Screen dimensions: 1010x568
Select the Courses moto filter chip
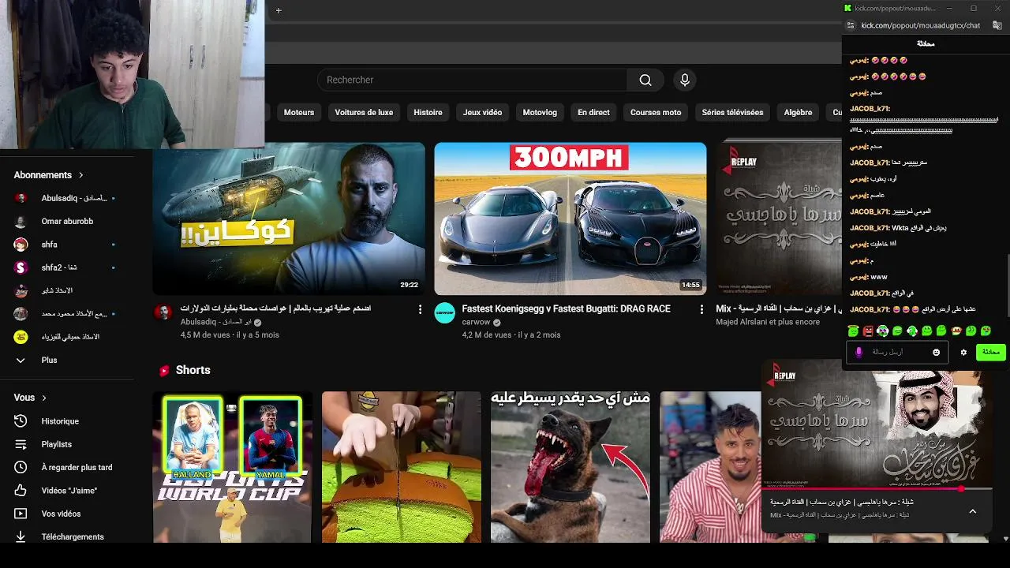(656, 112)
